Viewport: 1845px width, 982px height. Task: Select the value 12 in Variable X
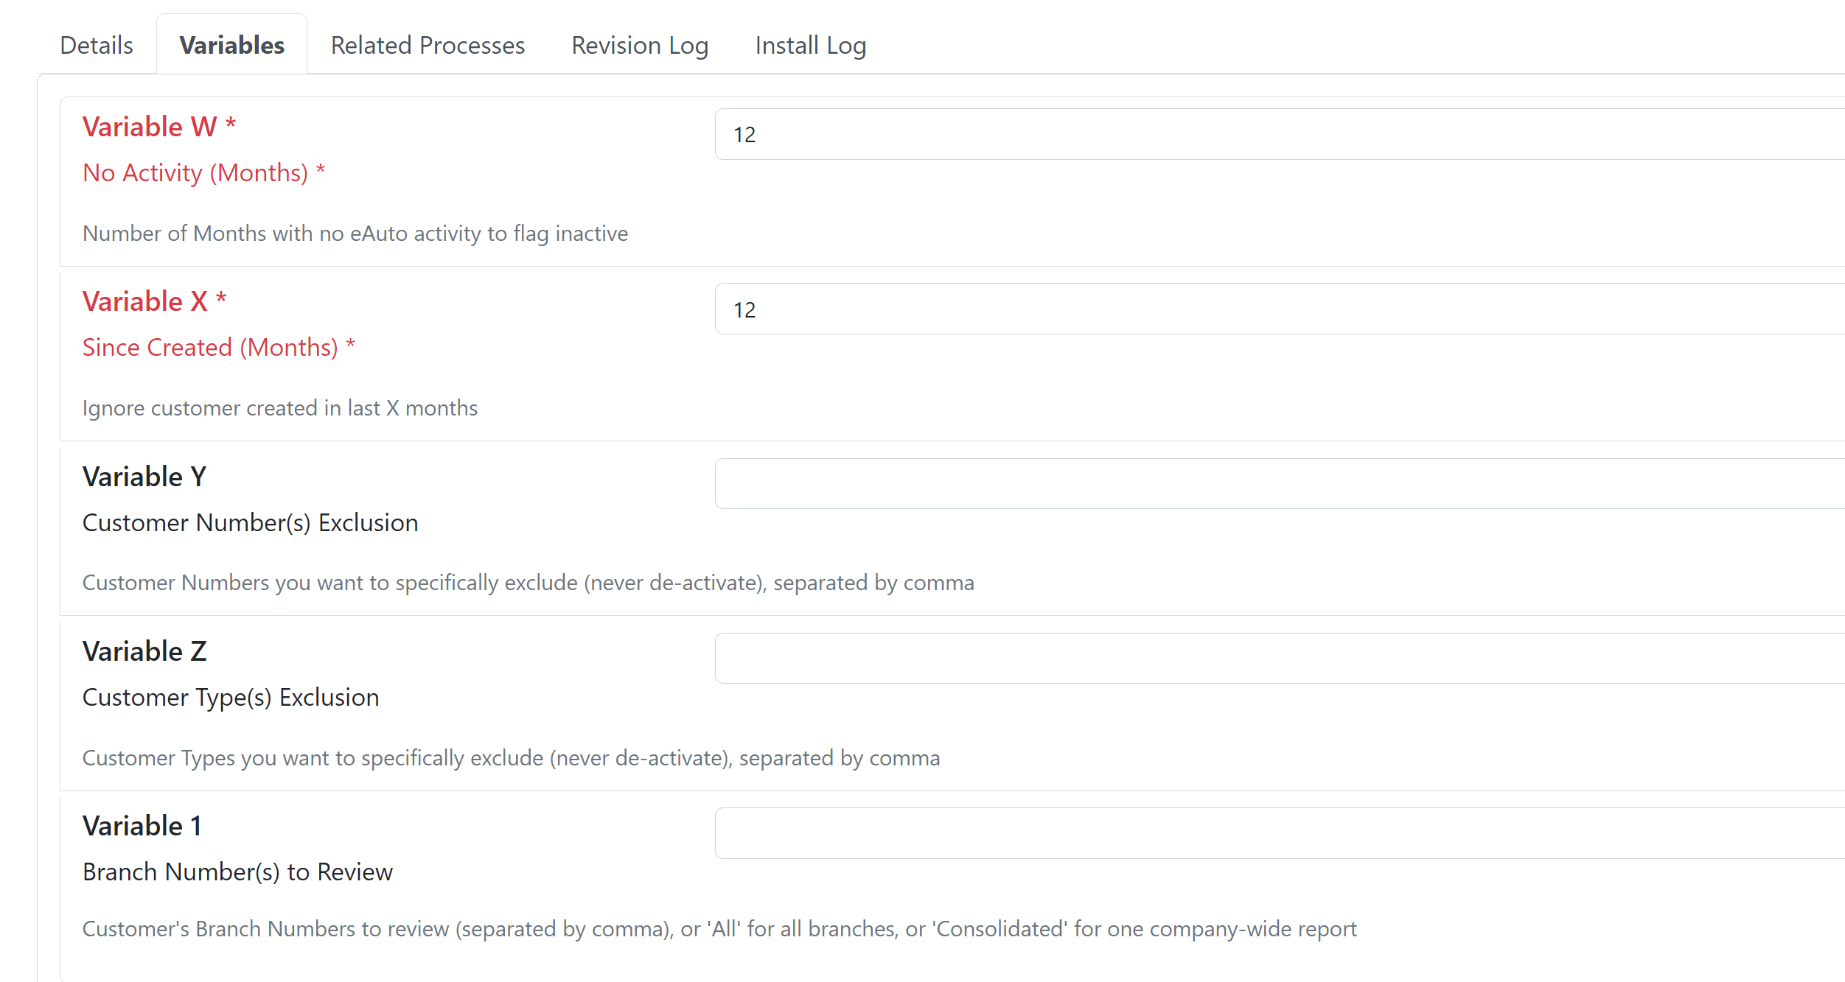point(746,309)
